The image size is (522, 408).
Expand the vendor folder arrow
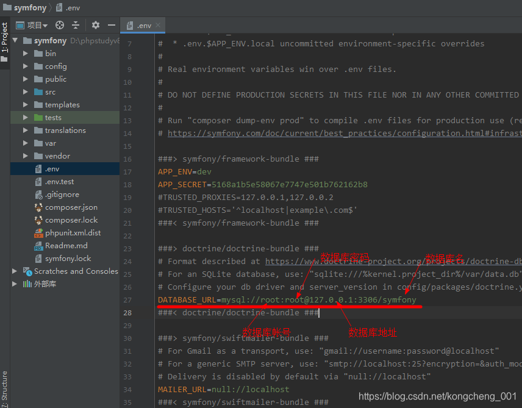tap(25, 156)
